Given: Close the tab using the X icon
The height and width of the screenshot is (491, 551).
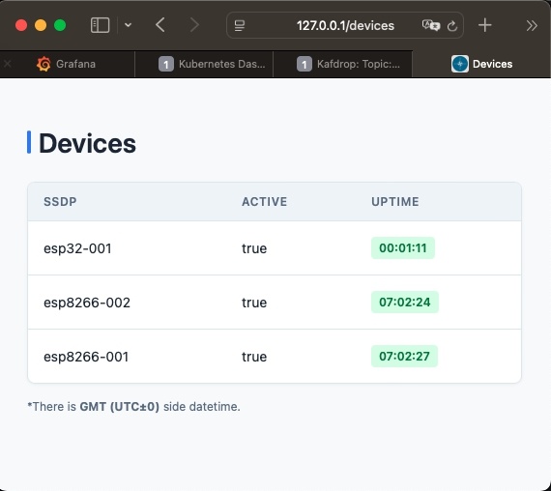Looking at the screenshot, I should click(x=8, y=64).
